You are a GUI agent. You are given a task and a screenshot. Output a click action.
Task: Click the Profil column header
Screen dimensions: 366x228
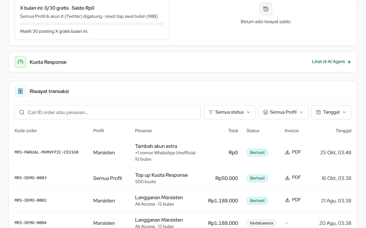pyautogui.click(x=99, y=131)
